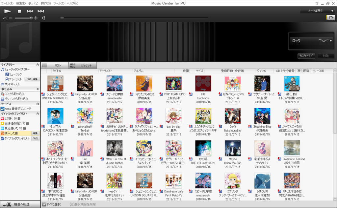Open the ノーマル再生 play mode dropdown
The image size is (337, 208).
(x=317, y=11)
